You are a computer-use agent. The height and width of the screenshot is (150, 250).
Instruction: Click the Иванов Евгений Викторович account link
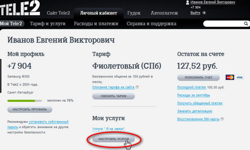213,2
